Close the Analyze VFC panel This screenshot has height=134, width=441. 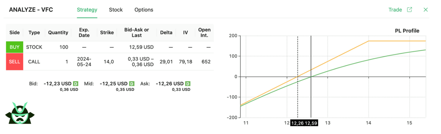[x=426, y=10]
